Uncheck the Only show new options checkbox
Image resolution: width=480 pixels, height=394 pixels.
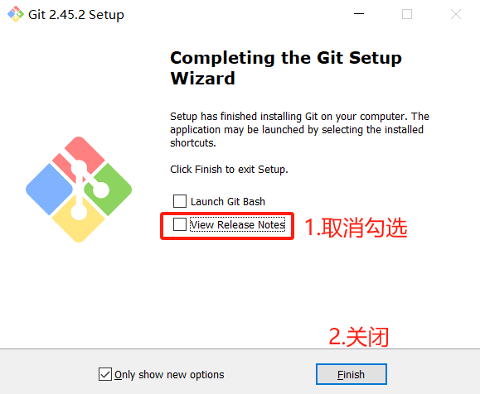click(105, 374)
